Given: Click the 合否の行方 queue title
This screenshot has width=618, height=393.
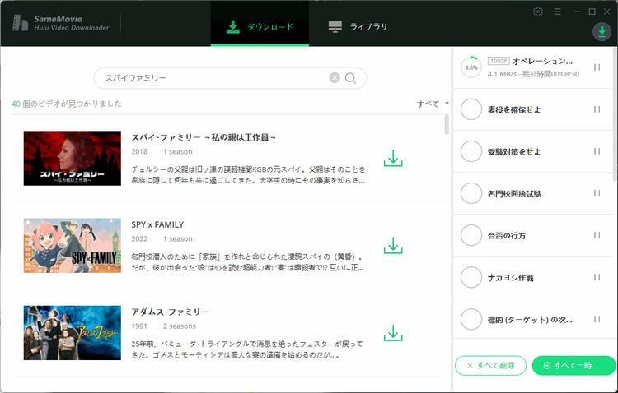Looking at the screenshot, I should click(507, 236).
